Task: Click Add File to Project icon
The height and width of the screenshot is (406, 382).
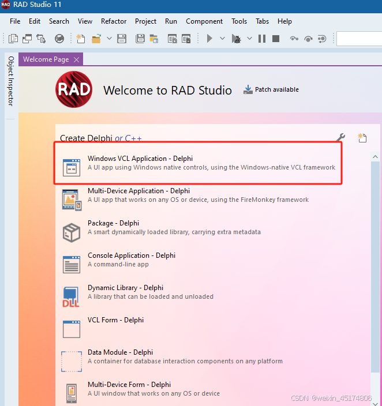Action: point(172,39)
